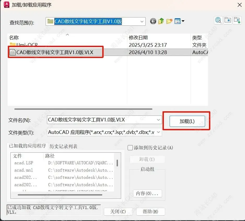Click the loaded applications vertical scrollbar
Screen dimensions: 245x221
pos(117,163)
